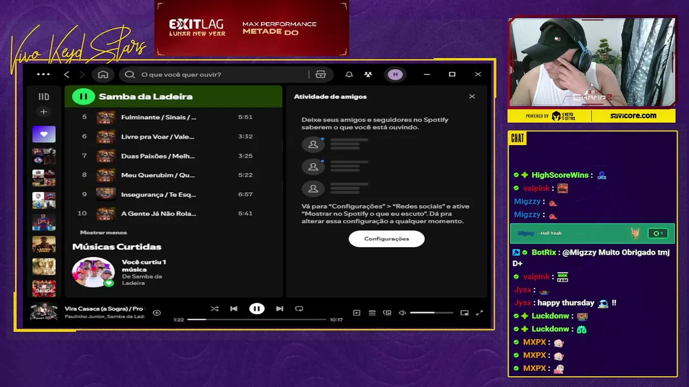
Task: Open the play queue
Action: [372, 313]
